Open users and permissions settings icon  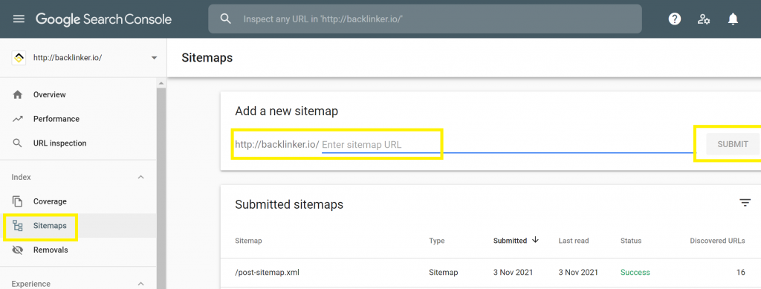pyautogui.click(x=704, y=19)
